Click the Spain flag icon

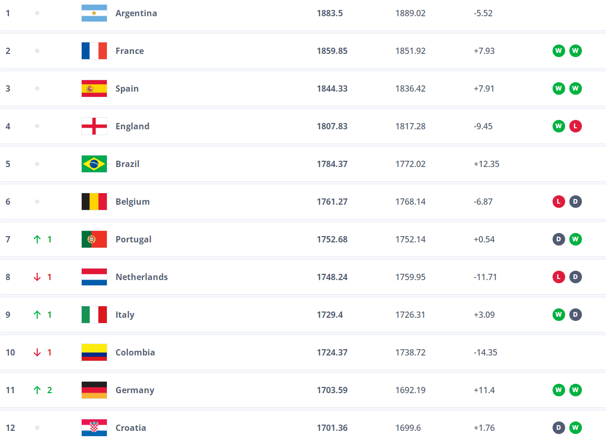point(94,88)
